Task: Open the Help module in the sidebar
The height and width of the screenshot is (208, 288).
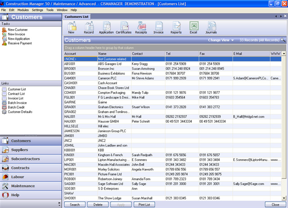Action: (31, 195)
